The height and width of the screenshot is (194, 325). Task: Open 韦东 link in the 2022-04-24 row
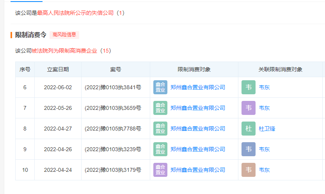[x=264, y=170]
